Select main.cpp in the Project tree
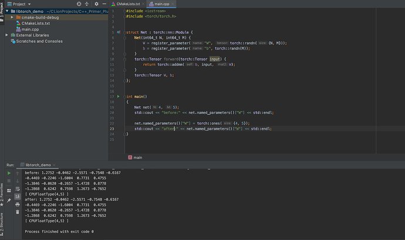Screen dimensions: 405x240 [x=29, y=29]
